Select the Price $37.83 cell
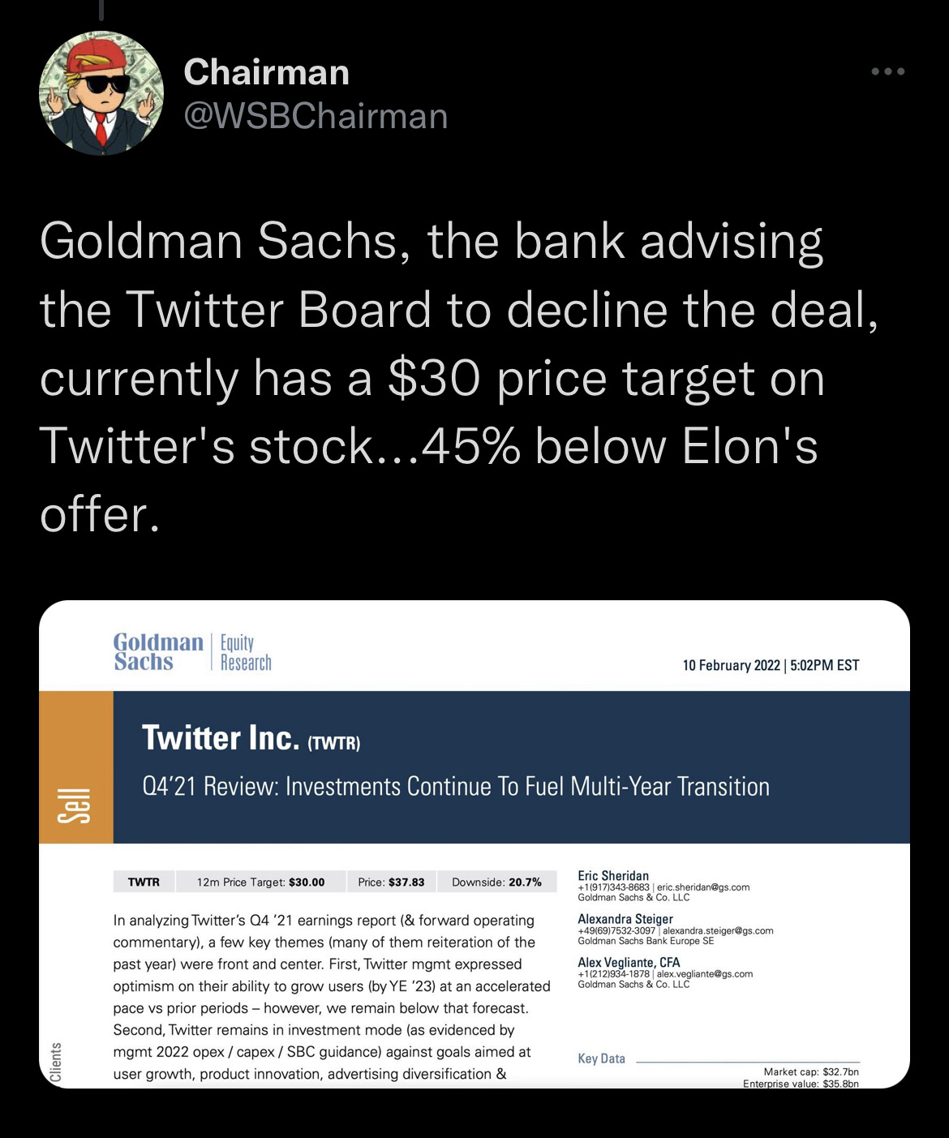 [x=391, y=882]
